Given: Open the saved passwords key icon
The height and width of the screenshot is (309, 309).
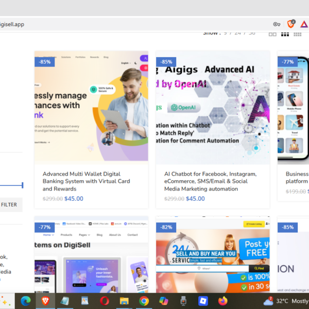Looking at the screenshot, I should (x=277, y=24).
